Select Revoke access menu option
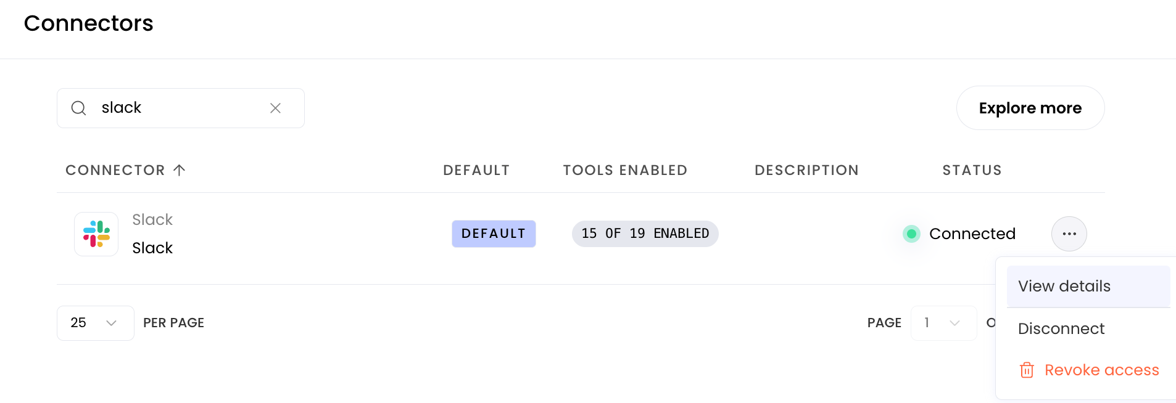 point(1088,370)
